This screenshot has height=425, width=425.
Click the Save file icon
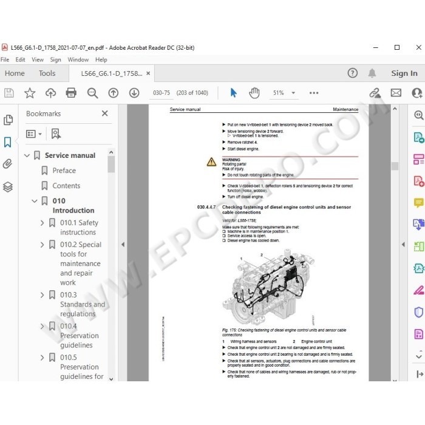(8, 93)
